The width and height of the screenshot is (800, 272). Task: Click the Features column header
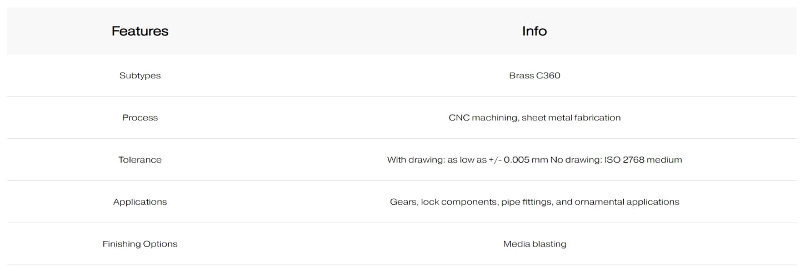[x=140, y=31]
